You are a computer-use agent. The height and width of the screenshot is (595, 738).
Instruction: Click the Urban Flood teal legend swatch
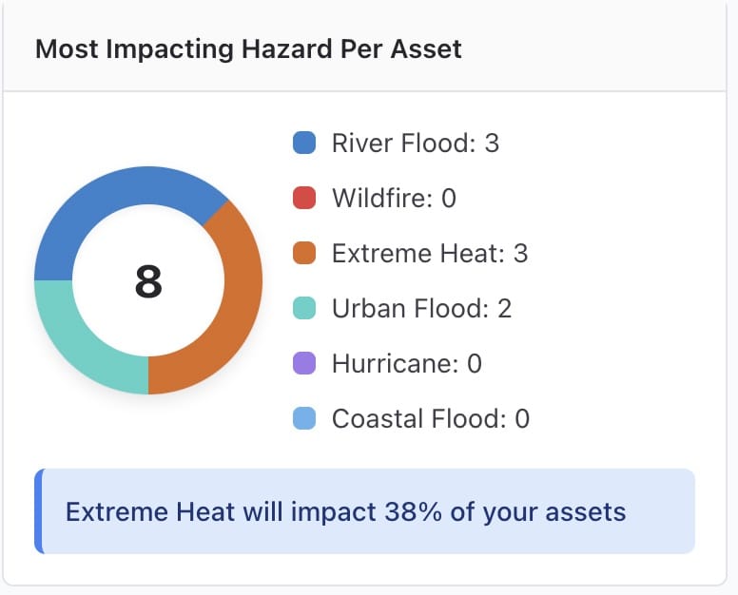[304, 309]
